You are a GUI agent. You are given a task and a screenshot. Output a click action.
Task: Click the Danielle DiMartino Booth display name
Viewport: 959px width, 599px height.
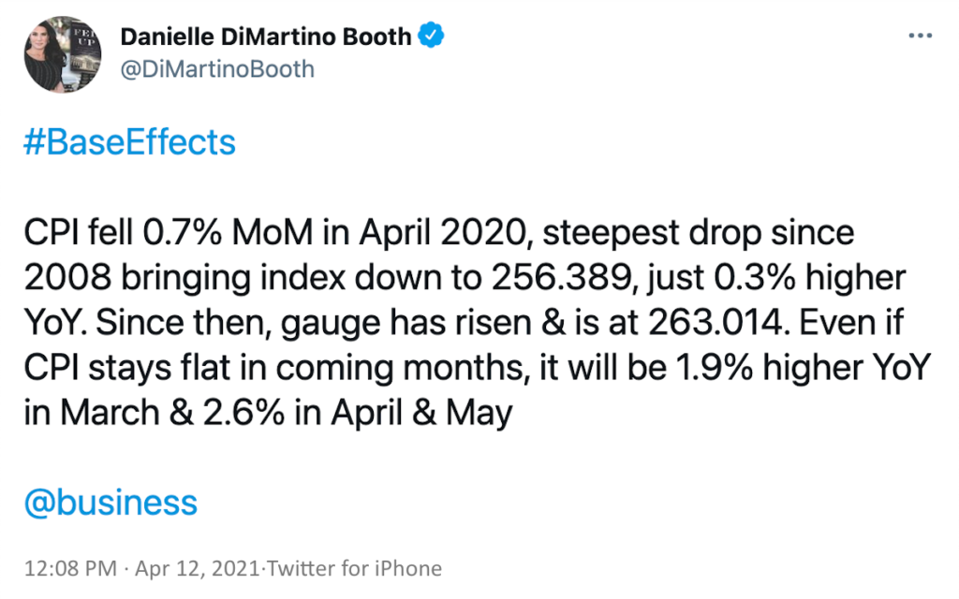click(265, 37)
